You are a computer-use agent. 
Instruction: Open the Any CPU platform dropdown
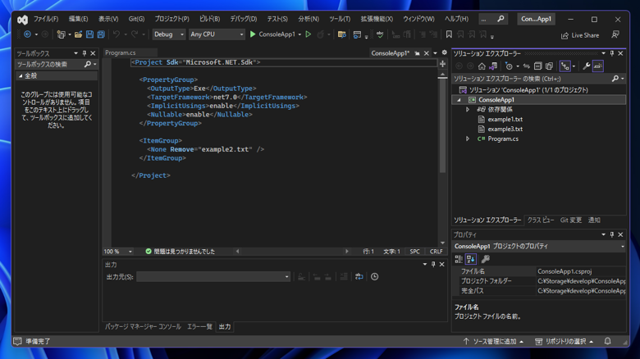click(217, 34)
